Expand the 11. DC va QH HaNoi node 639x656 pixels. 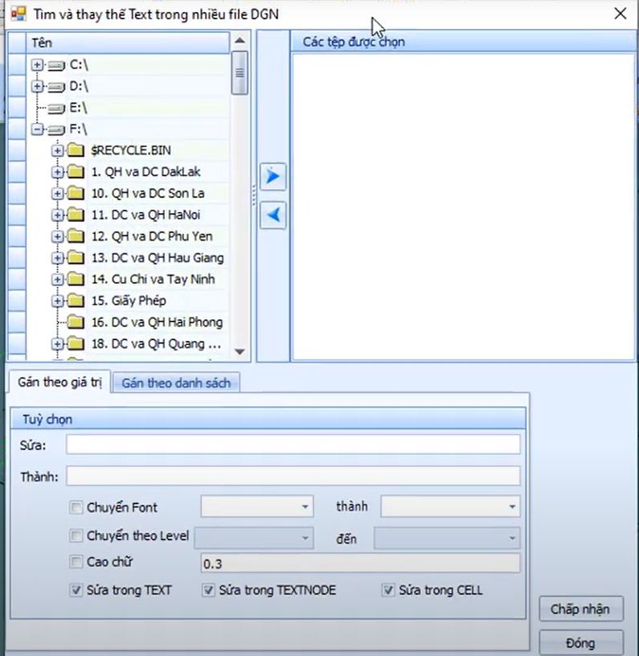coord(57,215)
